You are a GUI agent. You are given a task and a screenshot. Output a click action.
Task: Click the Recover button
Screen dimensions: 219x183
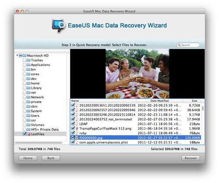click(x=191, y=158)
